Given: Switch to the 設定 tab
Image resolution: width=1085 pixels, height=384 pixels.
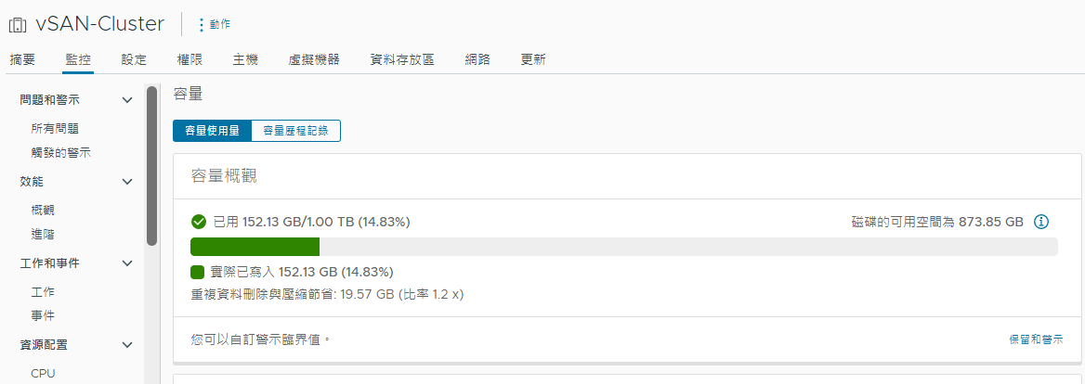Looking at the screenshot, I should [134, 60].
